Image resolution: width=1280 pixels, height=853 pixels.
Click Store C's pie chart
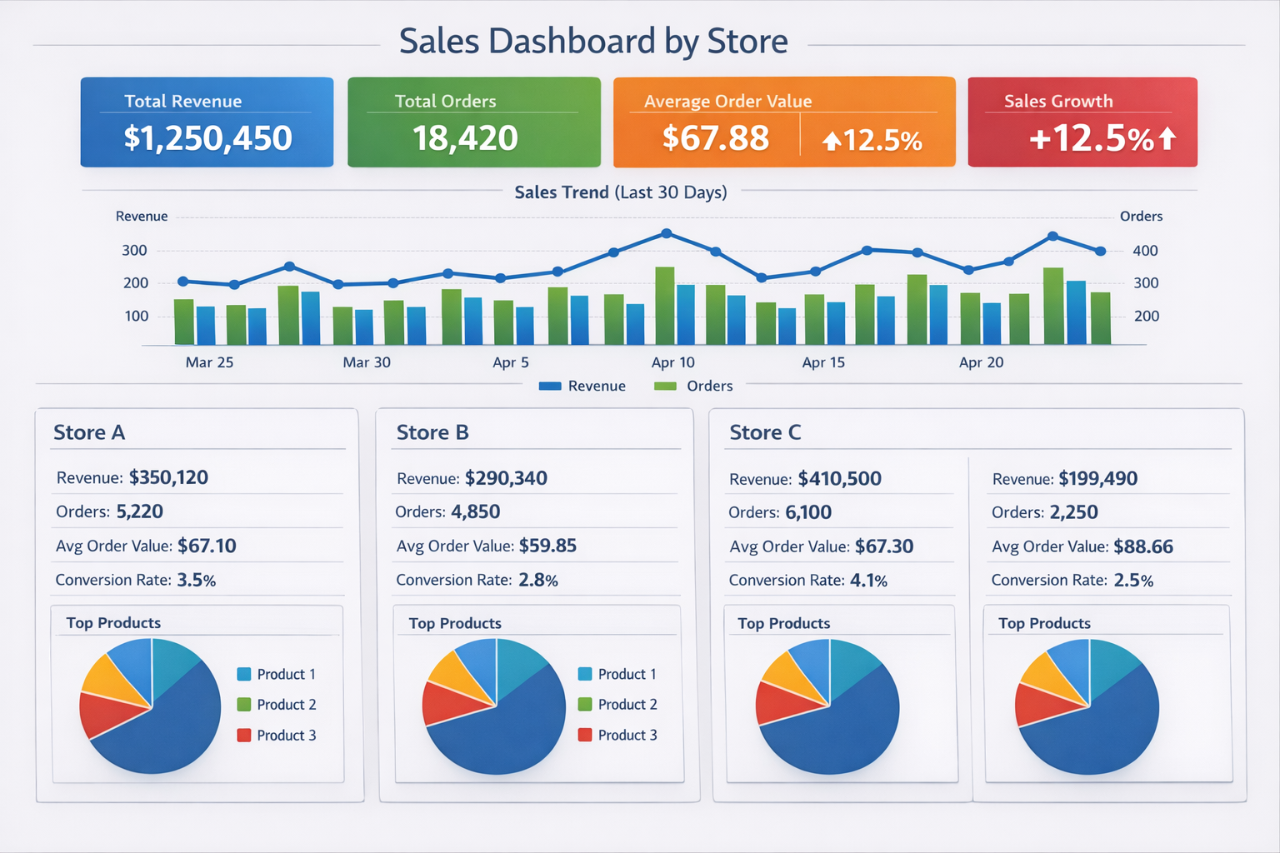pos(827,707)
